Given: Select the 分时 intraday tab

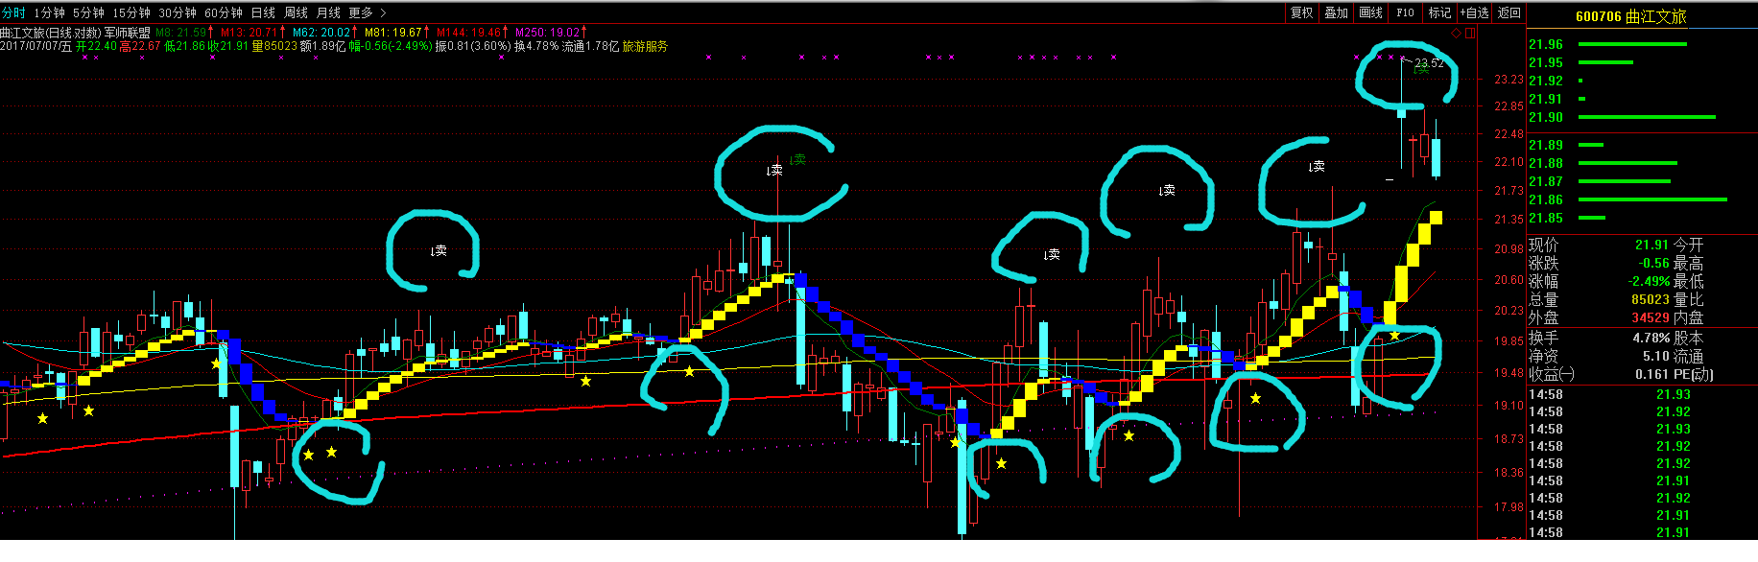Looking at the screenshot, I should pos(14,12).
